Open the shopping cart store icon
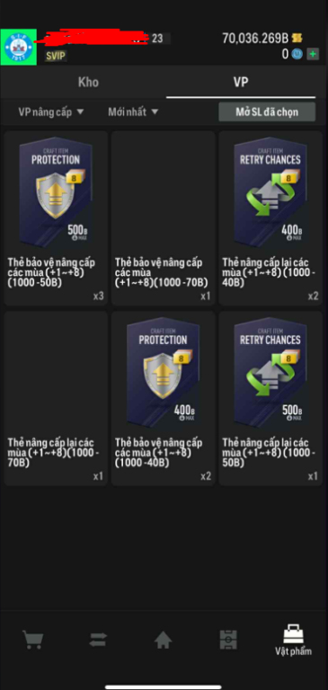328x690 pixels. pyautogui.click(x=32, y=640)
